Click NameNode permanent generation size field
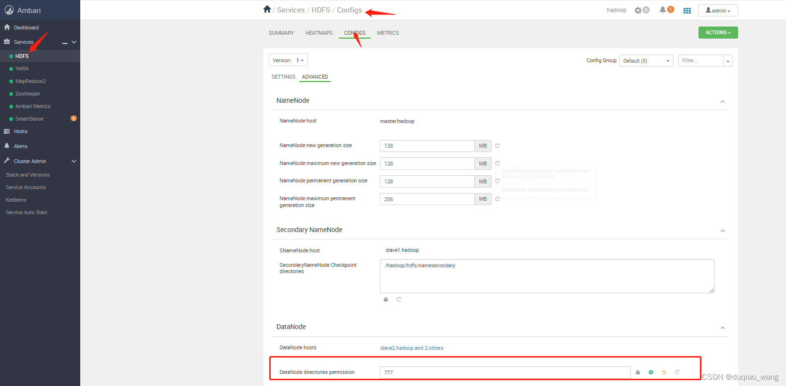The width and height of the screenshot is (786, 386). [x=427, y=181]
